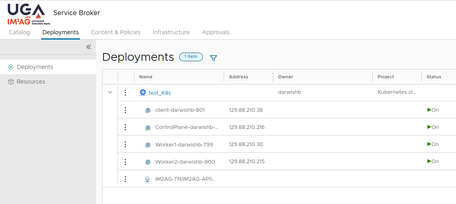Switch to the Catalog tab
Viewport: 456px width, 204px height.
pyautogui.click(x=20, y=32)
